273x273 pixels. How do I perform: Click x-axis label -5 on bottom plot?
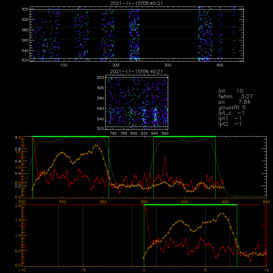[83, 270]
